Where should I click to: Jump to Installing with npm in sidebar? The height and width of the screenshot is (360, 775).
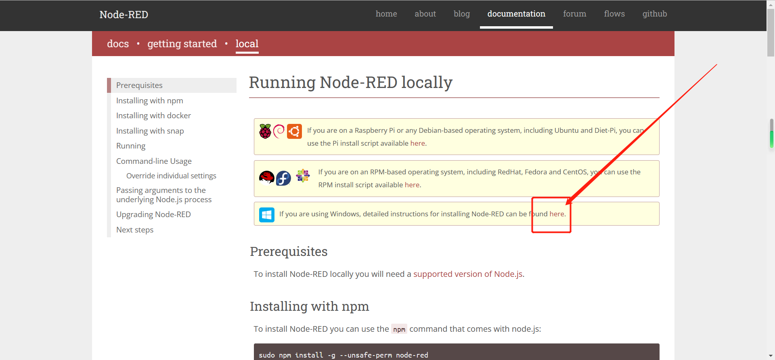pos(150,100)
